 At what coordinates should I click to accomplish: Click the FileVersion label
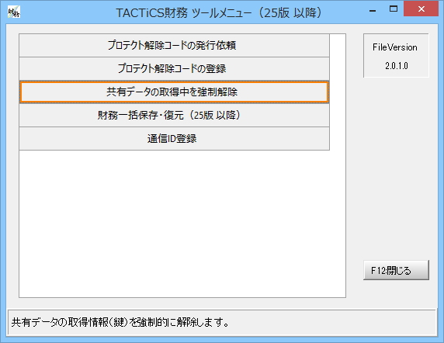coord(395,47)
